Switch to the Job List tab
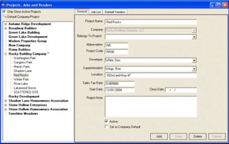Viewport: 229px width, 144px height. (96, 12)
